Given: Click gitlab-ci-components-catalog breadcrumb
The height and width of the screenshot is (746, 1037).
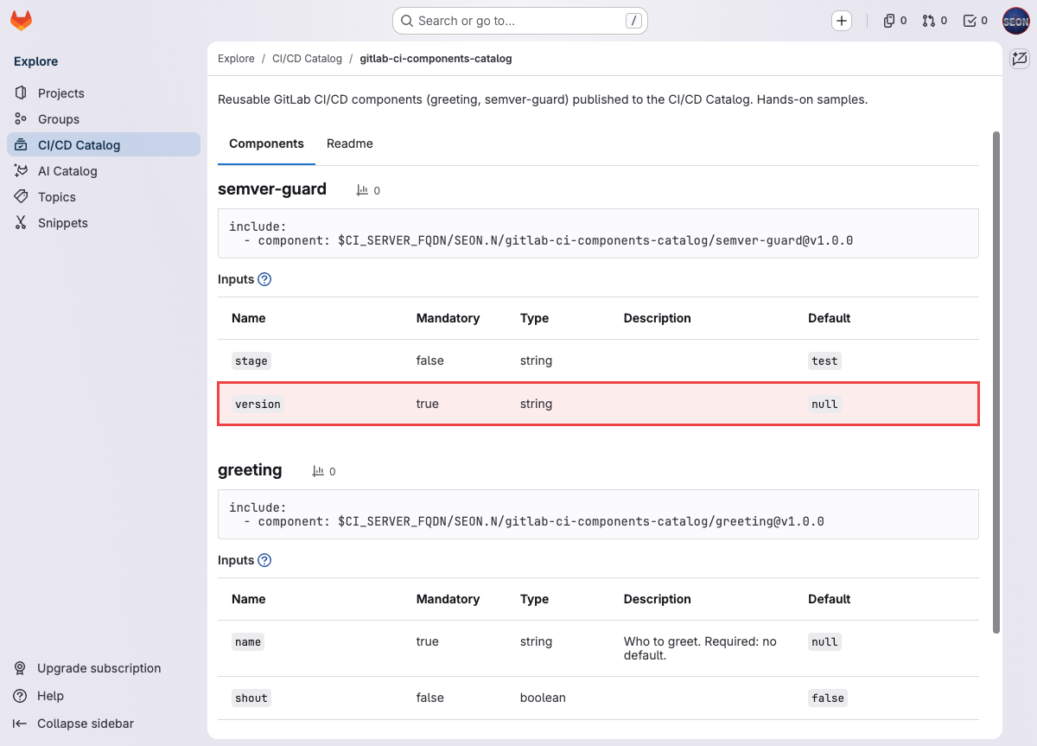Looking at the screenshot, I should [x=436, y=59].
